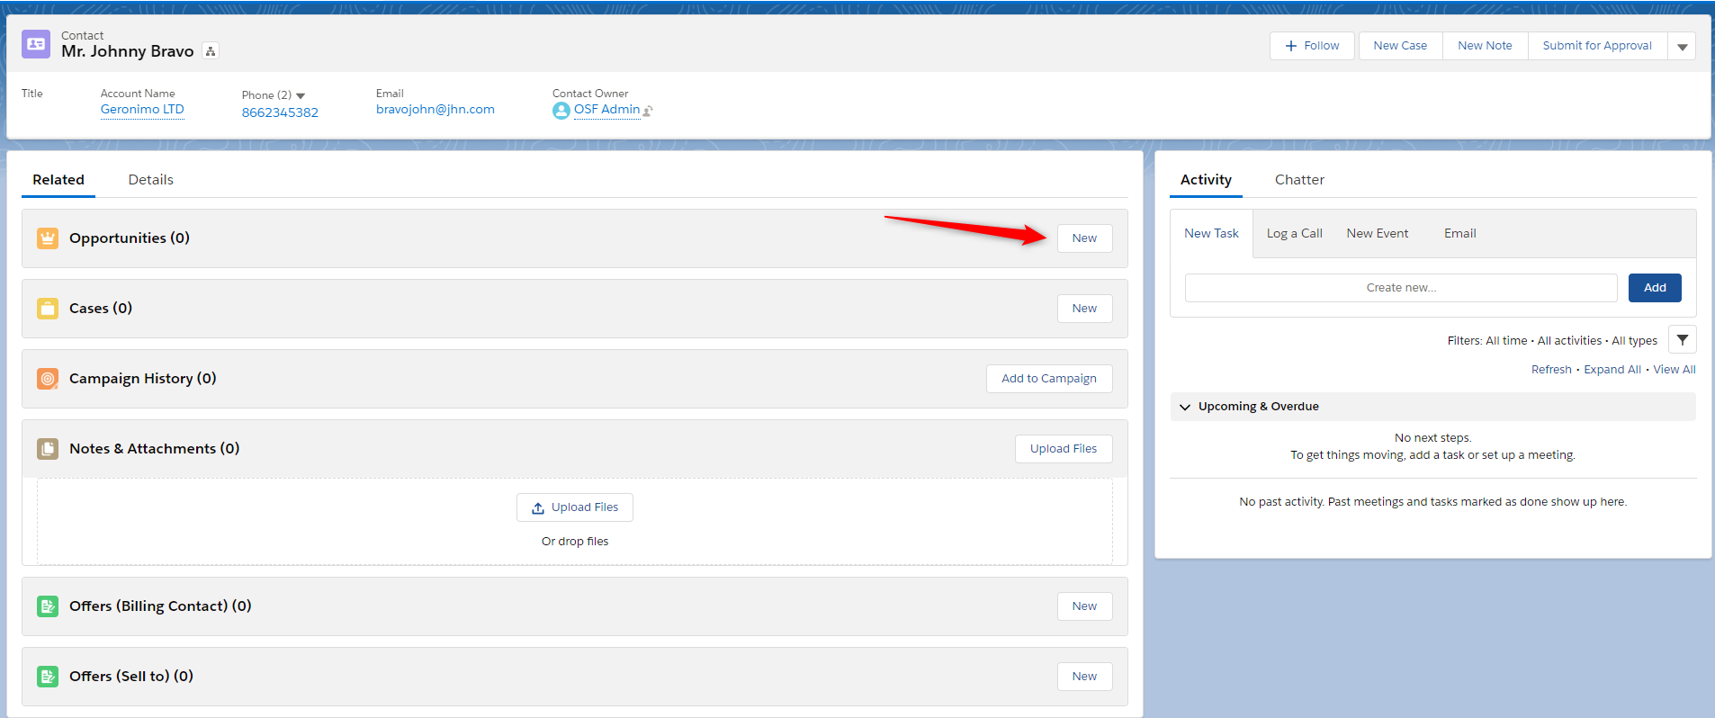1715x718 pixels.
Task: Click the Expand All link
Action: [1612, 370]
